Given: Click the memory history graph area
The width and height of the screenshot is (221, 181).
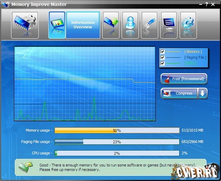Looking at the screenshot, I should click(x=85, y=84).
